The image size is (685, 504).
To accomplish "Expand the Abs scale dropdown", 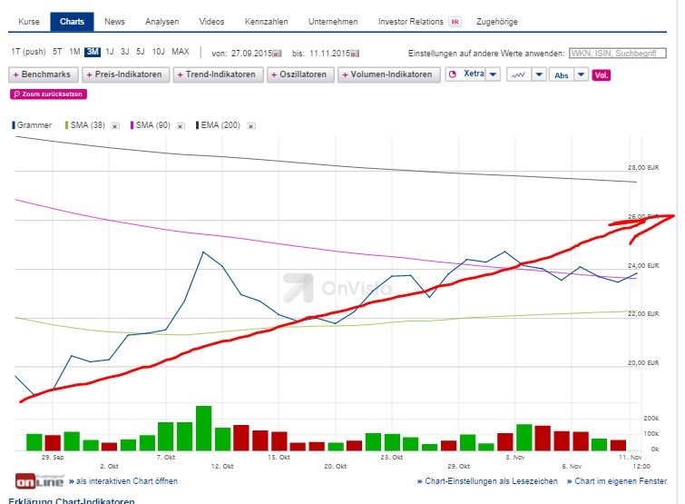I will (x=581, y=74).
